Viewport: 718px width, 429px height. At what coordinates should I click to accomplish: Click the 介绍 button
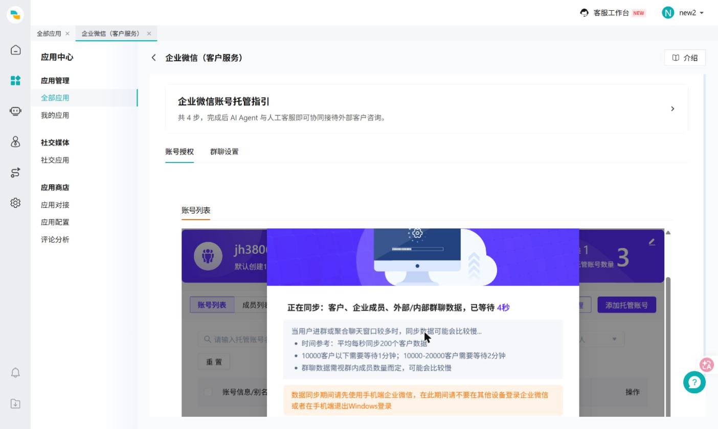pyautogui.click(x=685, y=58)
